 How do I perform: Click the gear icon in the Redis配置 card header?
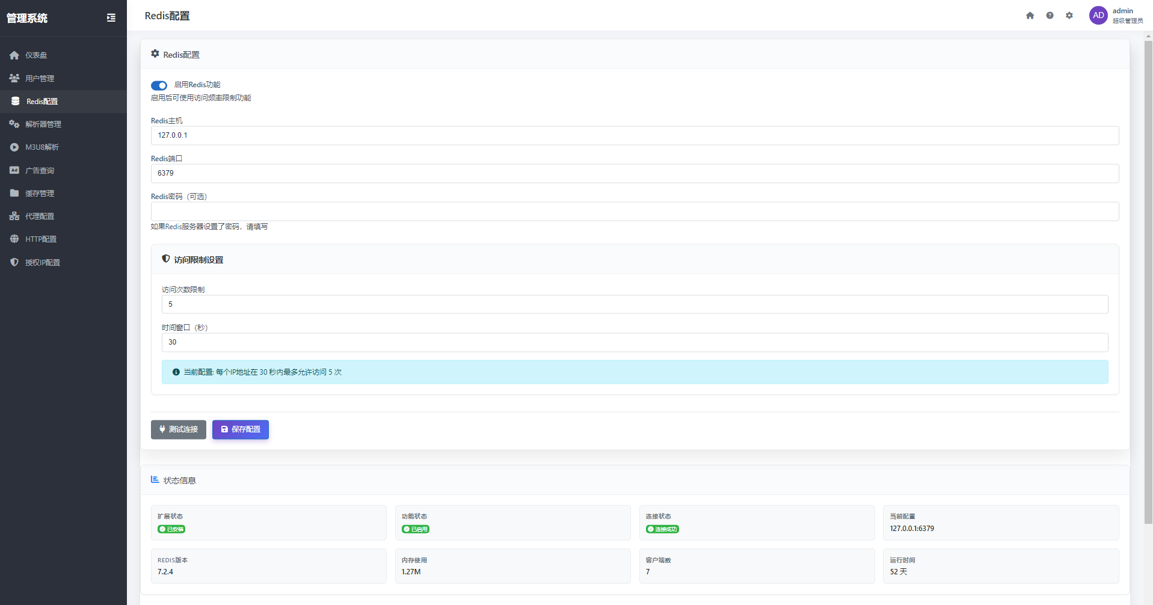155,54
